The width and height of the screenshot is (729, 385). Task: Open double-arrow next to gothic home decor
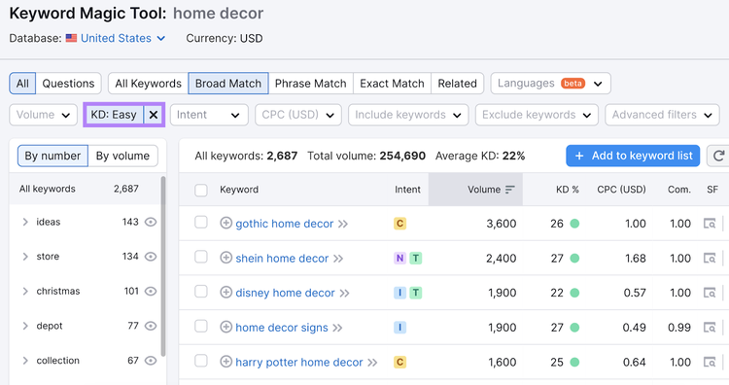(343, 225)
